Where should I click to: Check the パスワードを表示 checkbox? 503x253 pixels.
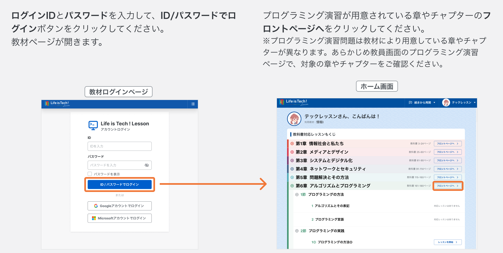[90, 174]
